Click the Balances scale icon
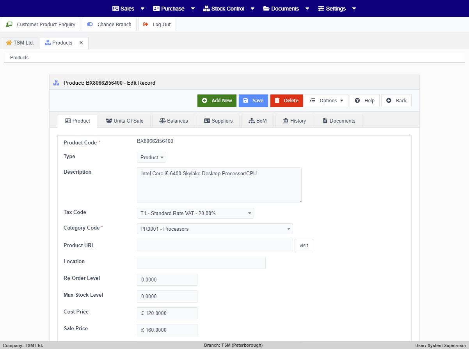 point(162,121)
